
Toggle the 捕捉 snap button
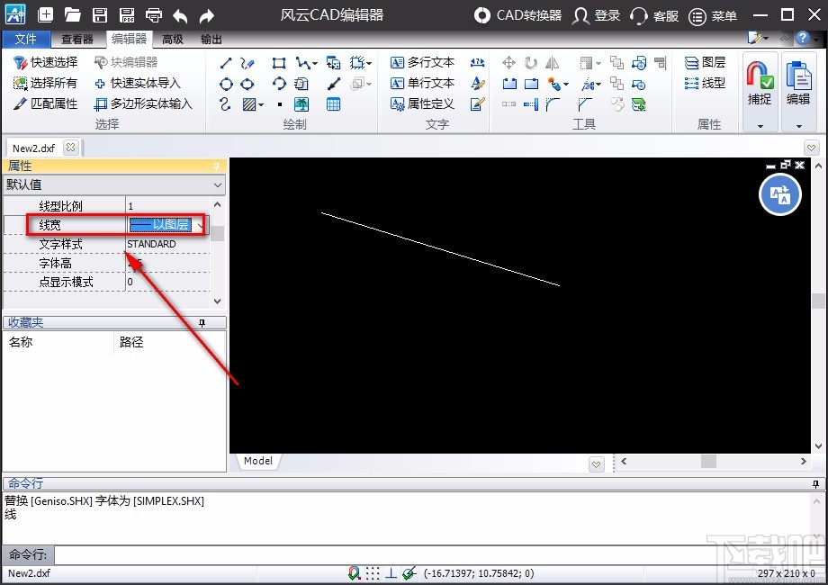(760, 84)
